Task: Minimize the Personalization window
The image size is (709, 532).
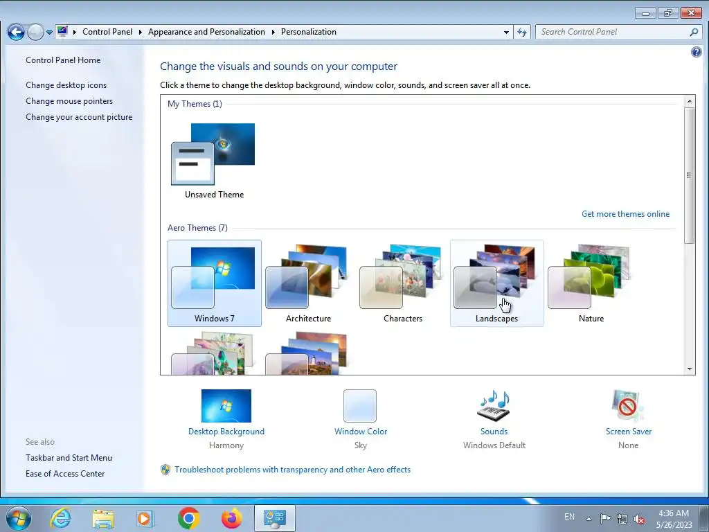Action: [x=645, y=13]
